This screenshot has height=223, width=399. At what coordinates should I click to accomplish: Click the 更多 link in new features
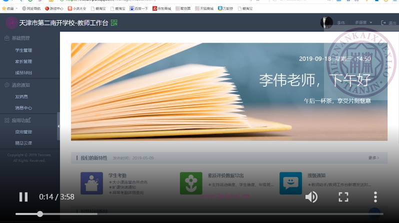point(373,158)
